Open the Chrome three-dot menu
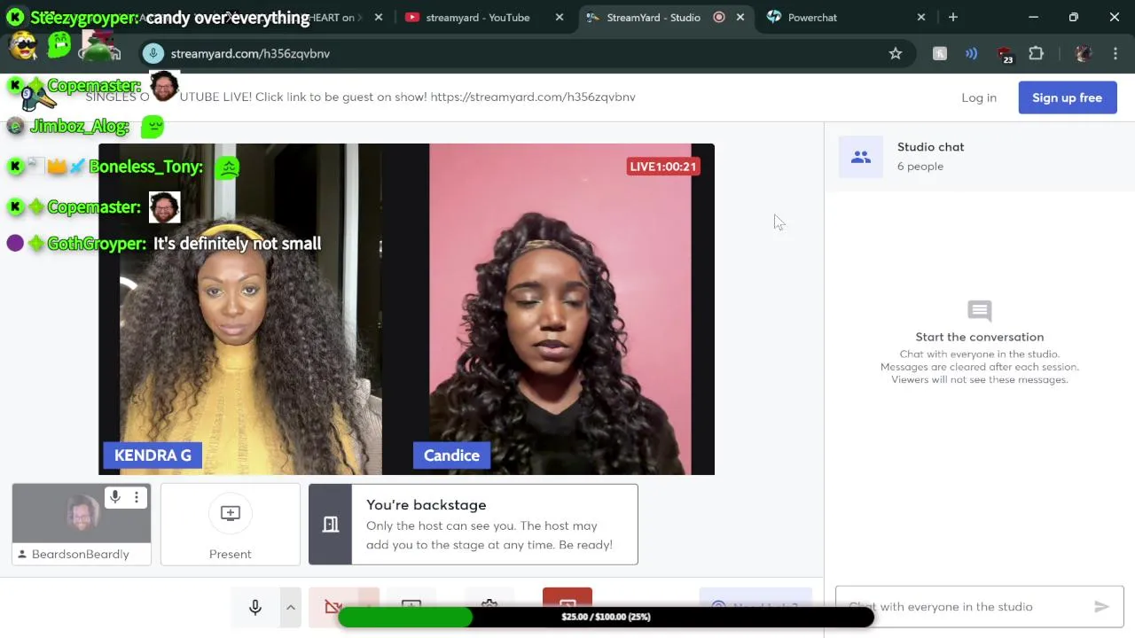1135x638 pixels. click(x=1115, y=53)
